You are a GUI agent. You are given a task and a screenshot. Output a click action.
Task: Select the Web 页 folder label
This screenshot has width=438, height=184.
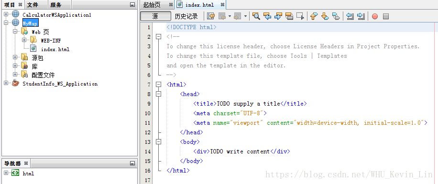(x=40, y=32)
